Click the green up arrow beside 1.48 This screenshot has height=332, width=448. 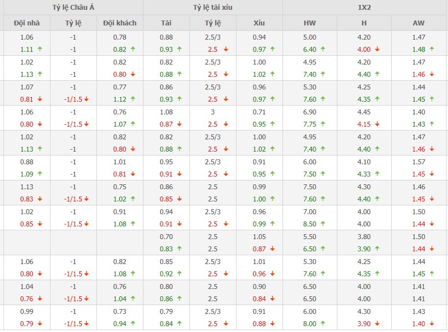pos(431,49)
